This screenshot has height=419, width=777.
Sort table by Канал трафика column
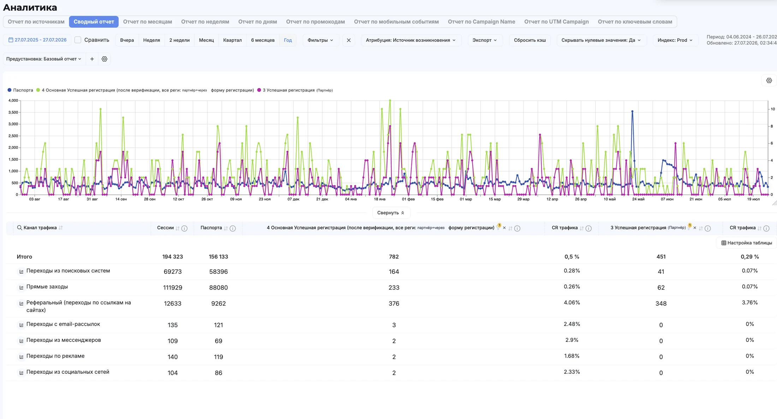(61, 228)
